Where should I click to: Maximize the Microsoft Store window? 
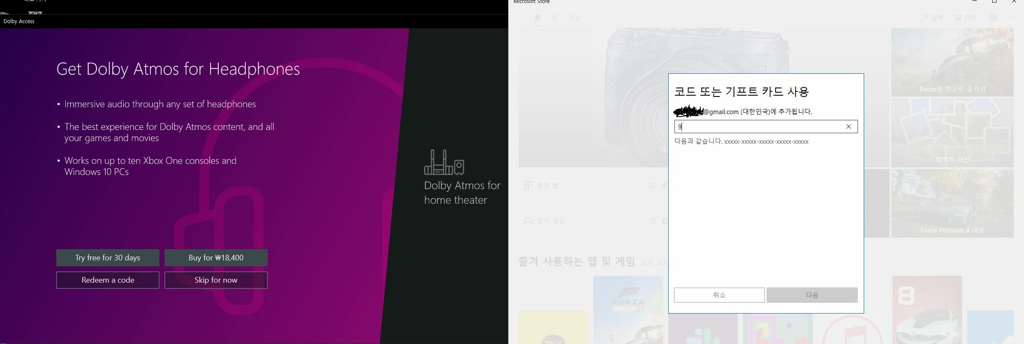tap(994, 2)
